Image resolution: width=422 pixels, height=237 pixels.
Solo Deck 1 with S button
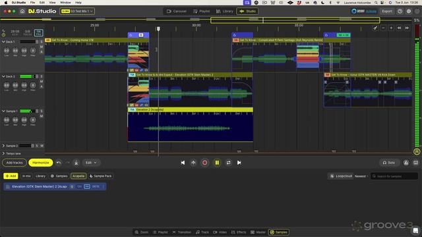[42, 41]
